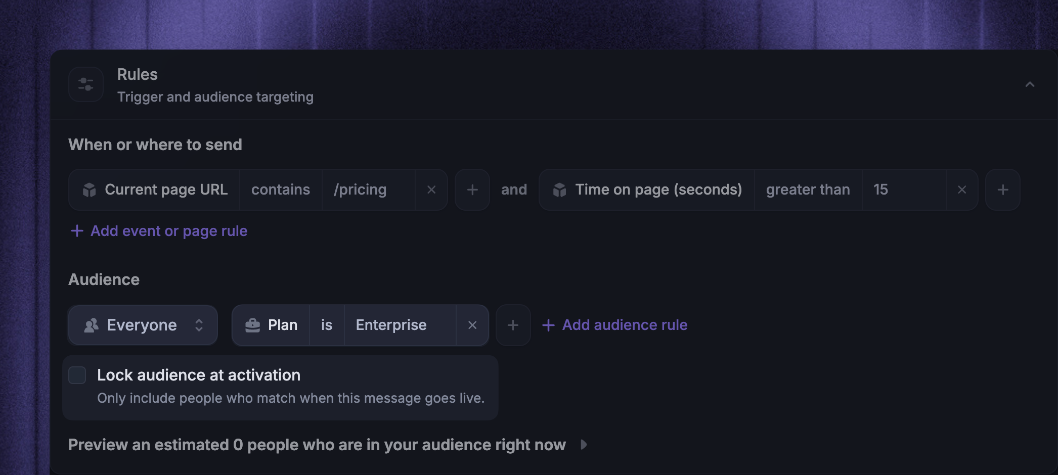Click the Rules sliders icon
1058x475 pixels.
pos(86,84)
